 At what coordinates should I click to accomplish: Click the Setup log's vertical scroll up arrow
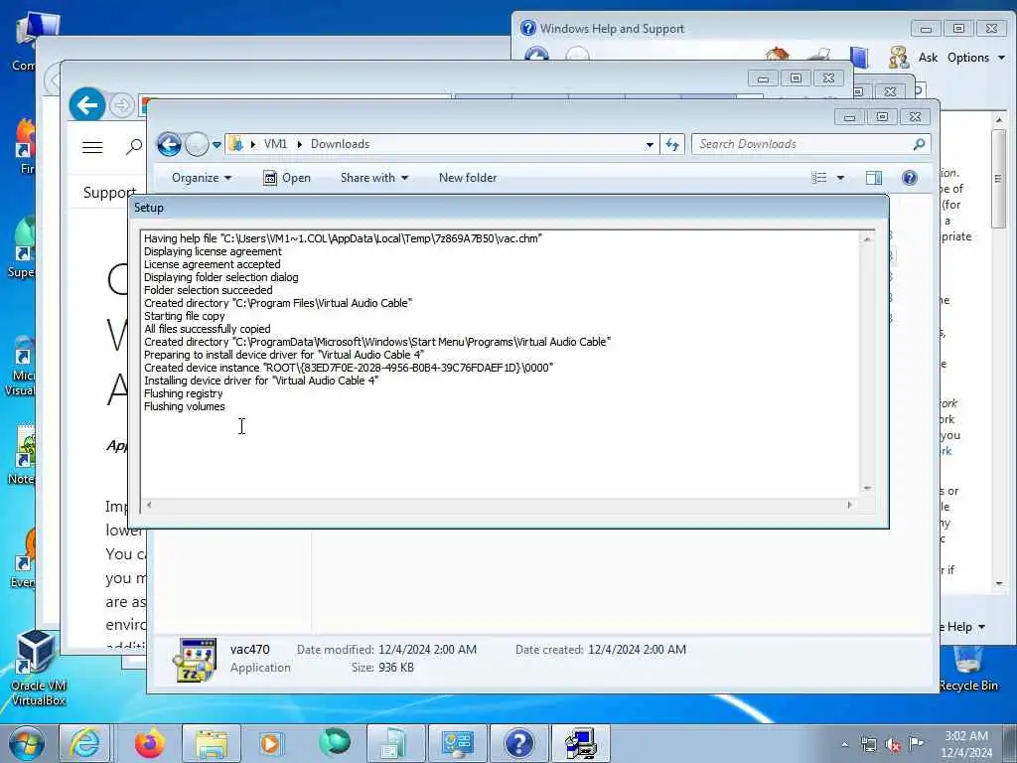point(867,239)
